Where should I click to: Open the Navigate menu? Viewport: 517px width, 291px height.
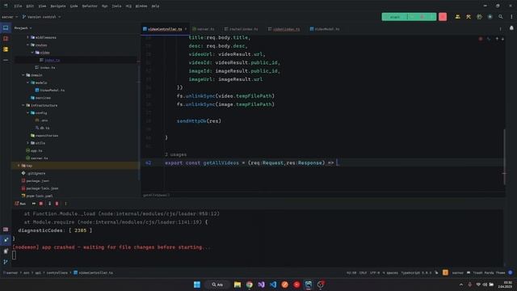[x=58, y=6]
